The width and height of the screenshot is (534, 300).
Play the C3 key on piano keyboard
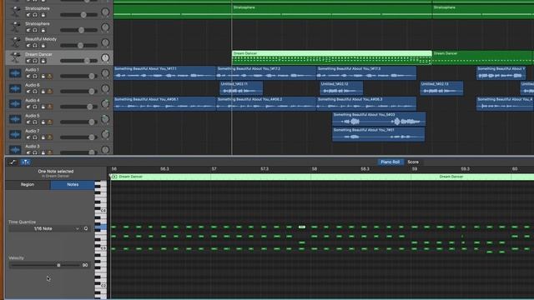click(x=101, y=248)
